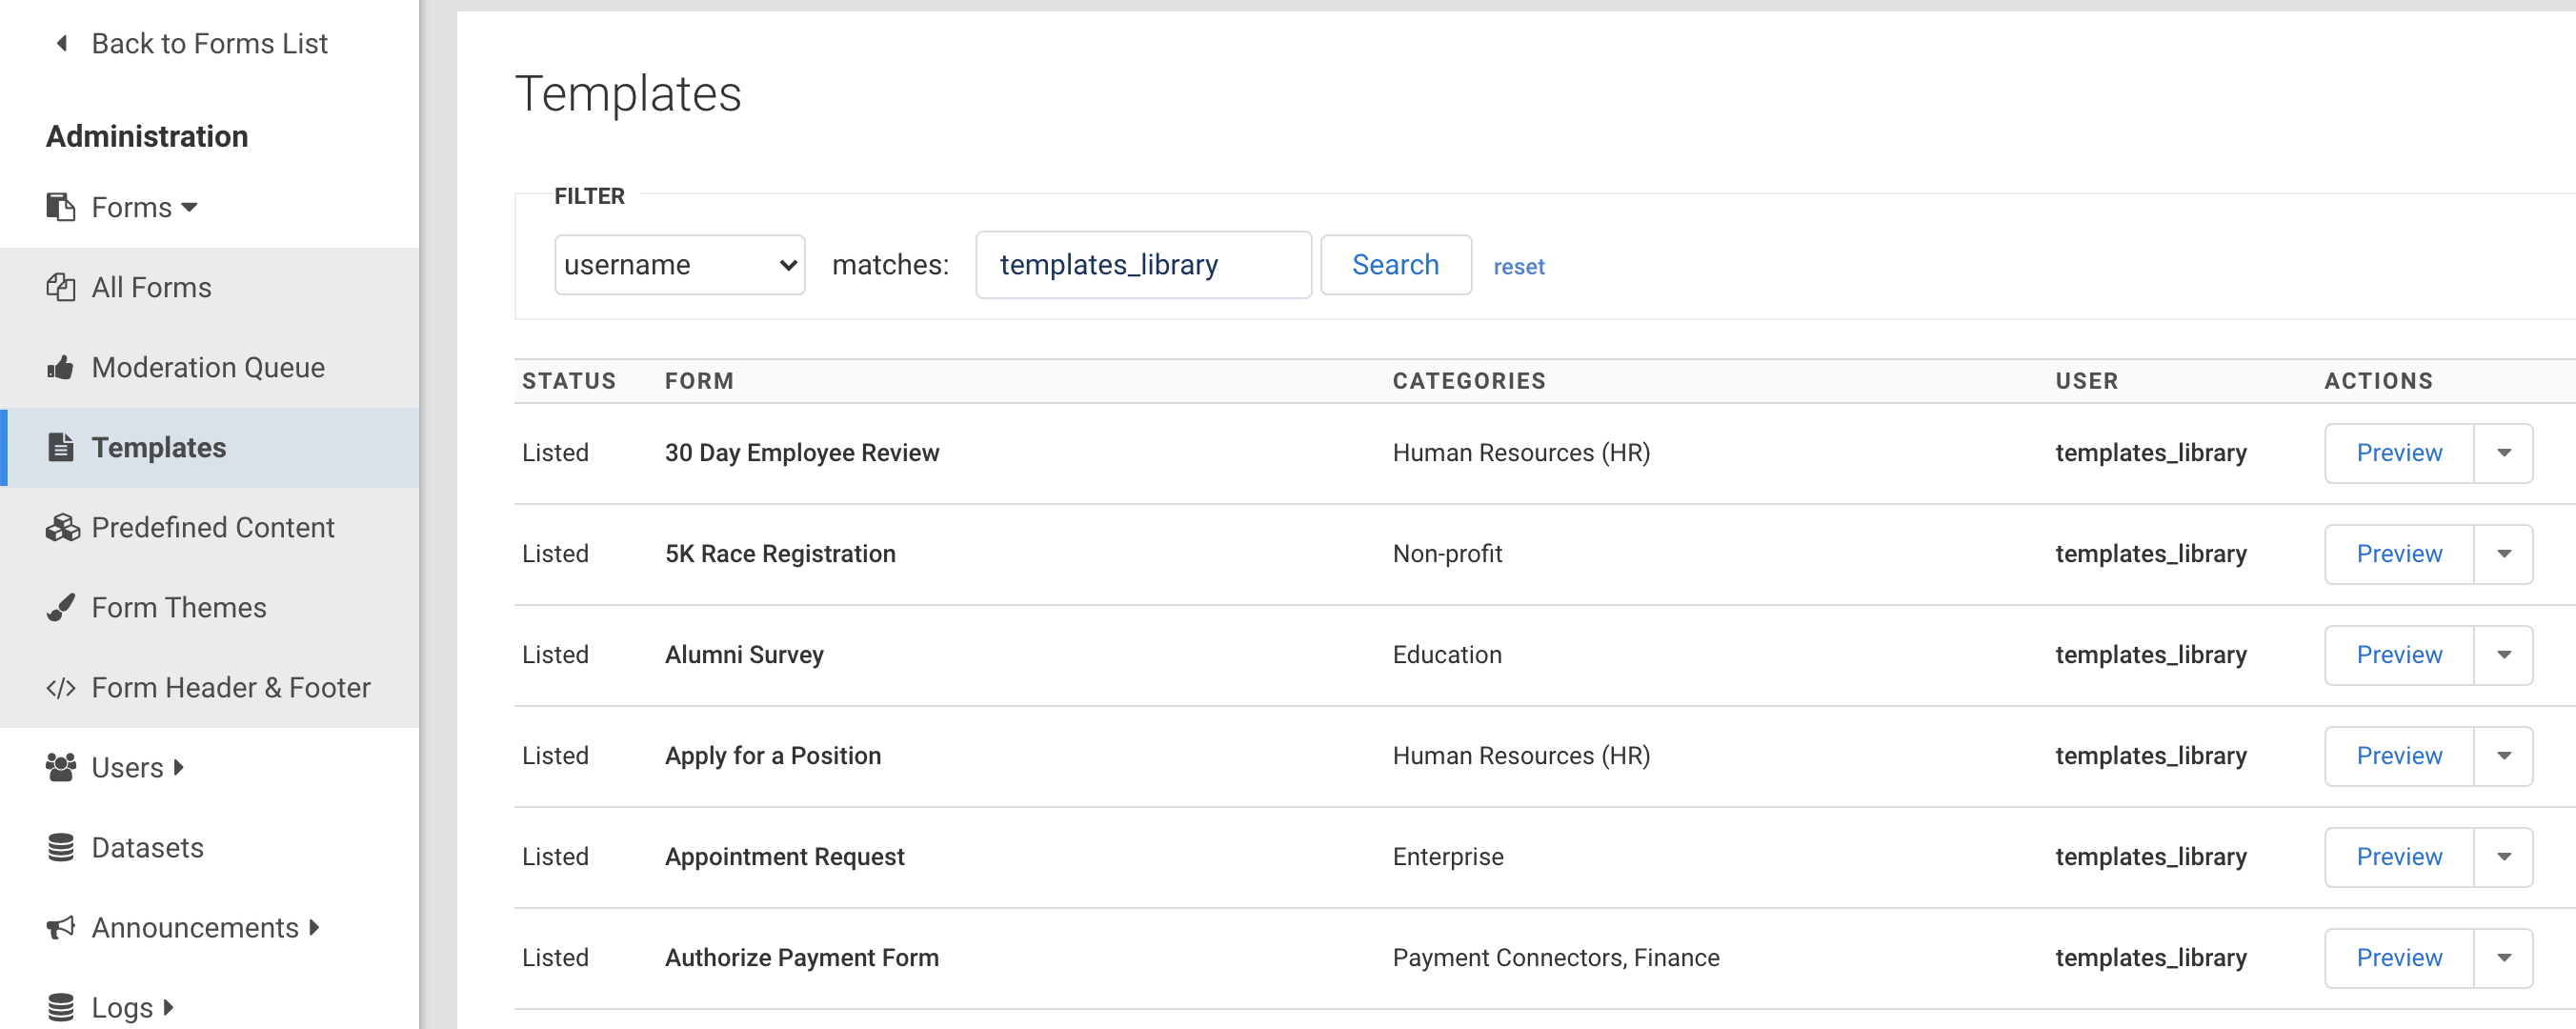This screenshot has height=1029, width=2576.
Task: Click the Form Themes paintbrush icon
Action: 61,607
